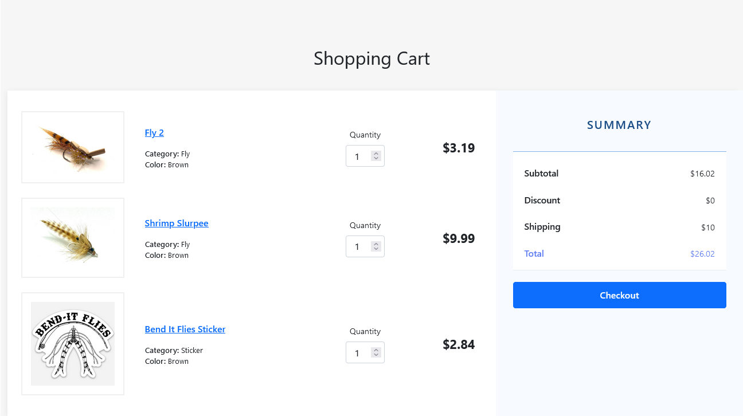743x416 pixels.
Task: Click the $9.99 Shrimp Slurpee price
Action: click(459, 238)
